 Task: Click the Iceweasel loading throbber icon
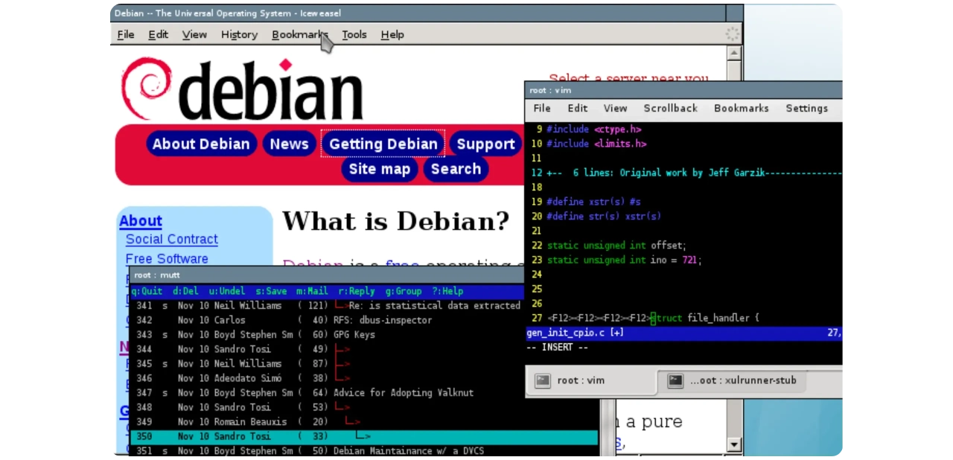click(733, 34)
